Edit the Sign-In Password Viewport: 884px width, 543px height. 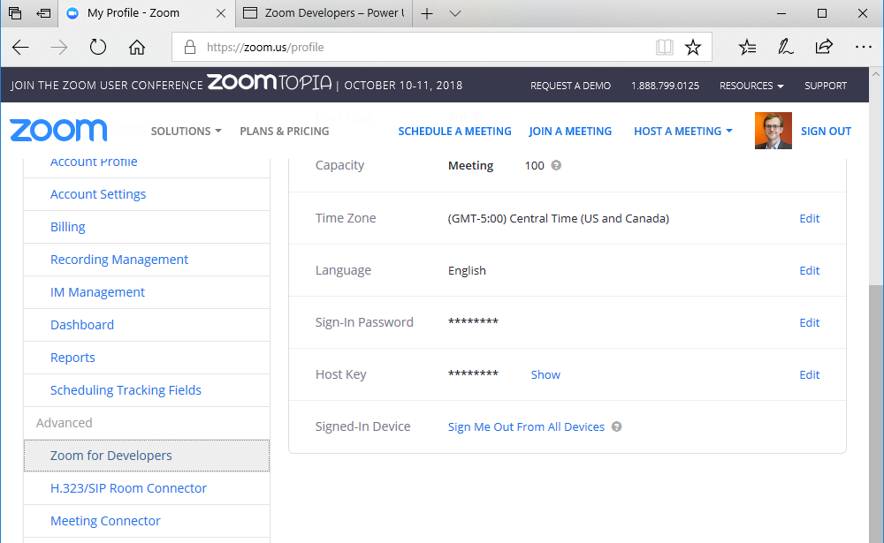[x=810, y=323]
